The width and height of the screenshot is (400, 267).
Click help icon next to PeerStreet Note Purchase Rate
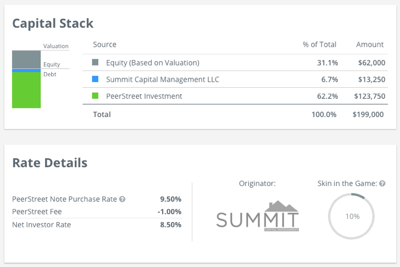pyautogui.click(x=122, y=199)
